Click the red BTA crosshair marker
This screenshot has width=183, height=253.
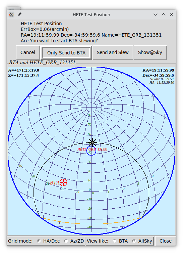coord(63,182)
